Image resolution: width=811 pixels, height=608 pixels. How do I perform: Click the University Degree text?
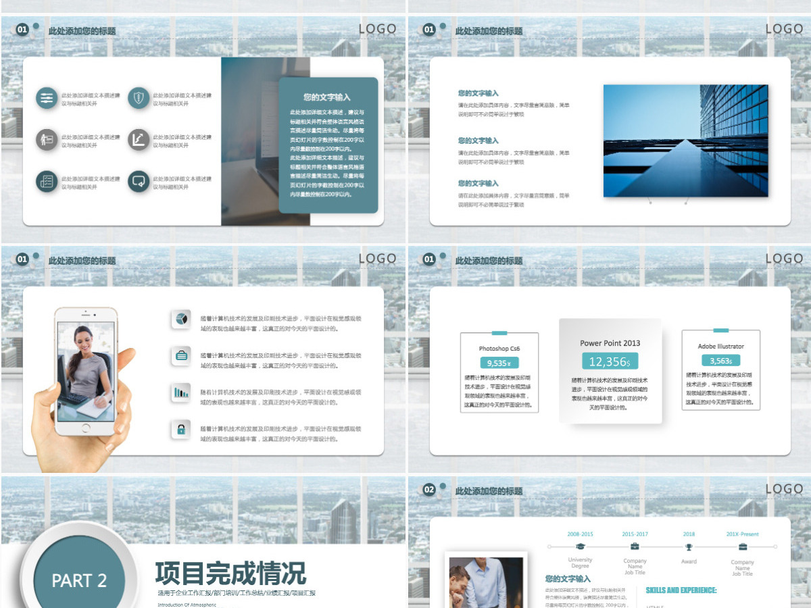[580, 563]
